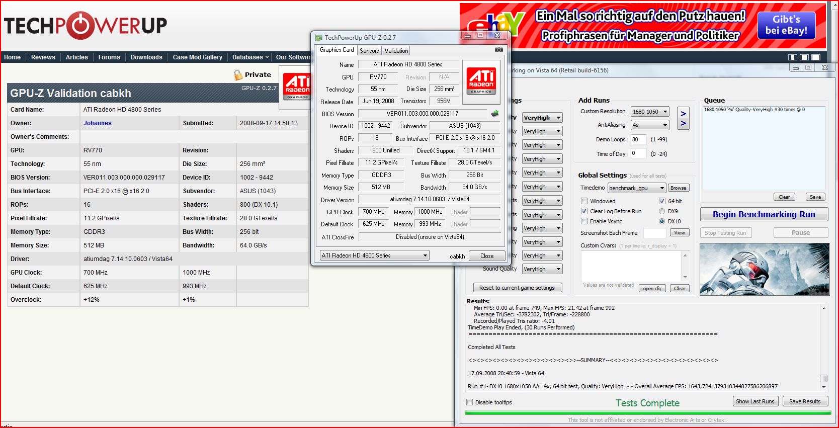839x428 pixels.
Task: Click Reset to current game settings
Action: [517, 288]
